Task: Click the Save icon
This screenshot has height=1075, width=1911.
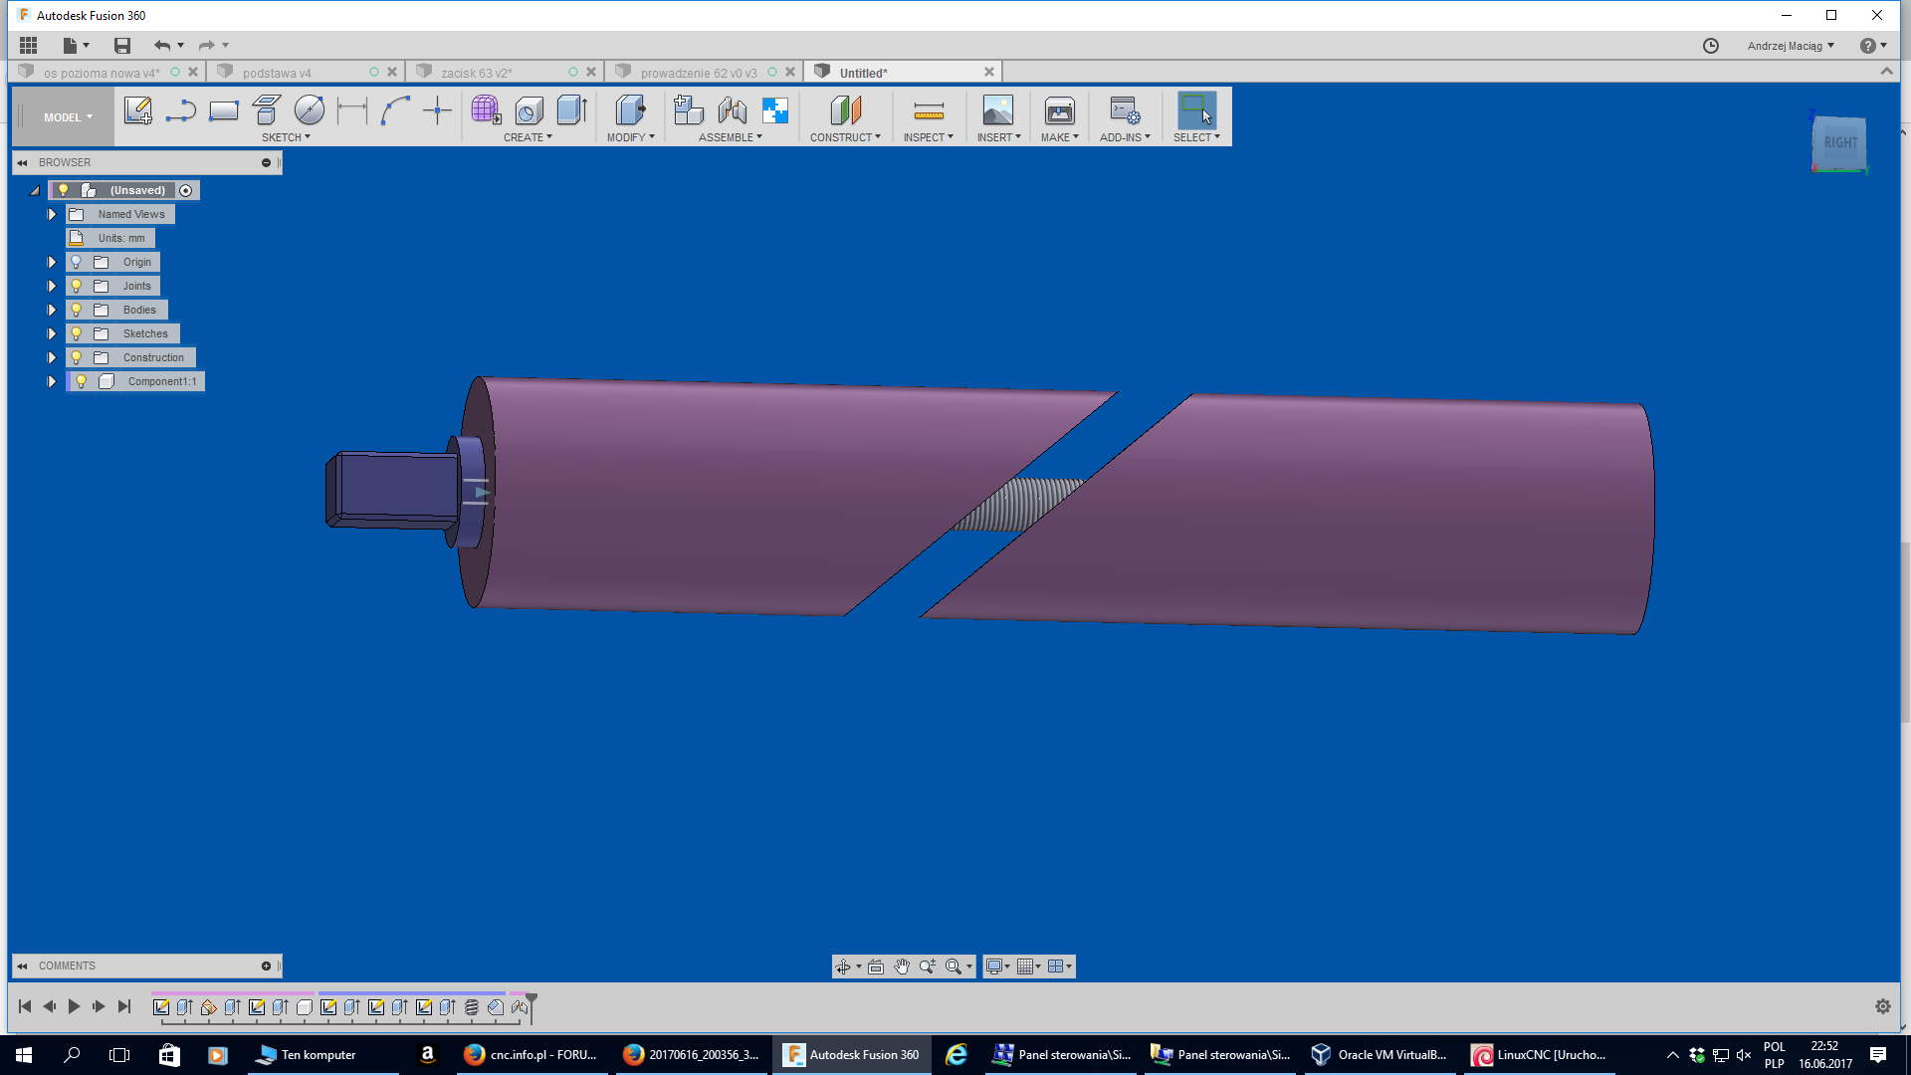Action: [122, 45]
